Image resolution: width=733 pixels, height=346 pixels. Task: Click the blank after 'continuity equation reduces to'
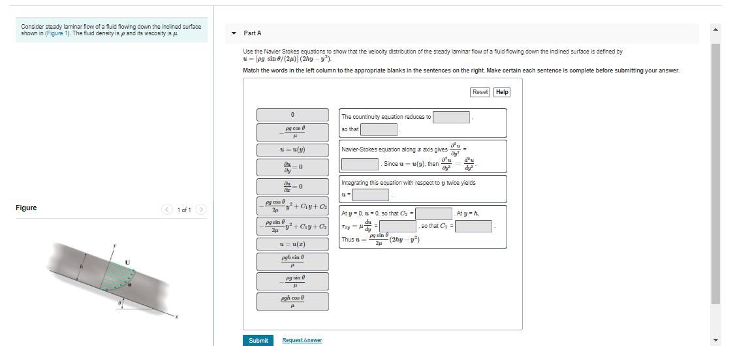[451, 117]
